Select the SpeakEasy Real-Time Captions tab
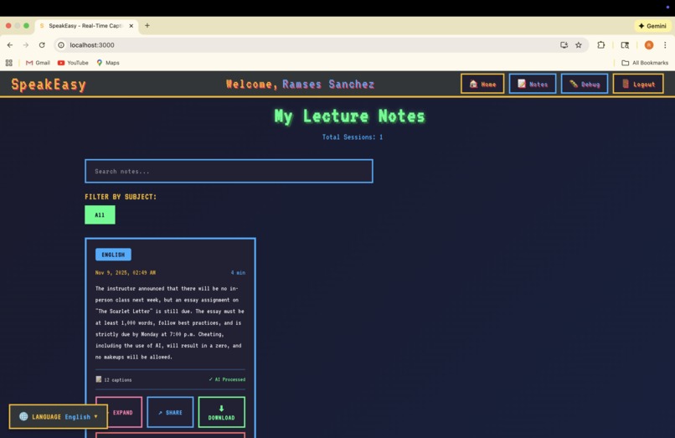This screenshot has height=438, width=675. click(x=86, y=26)
